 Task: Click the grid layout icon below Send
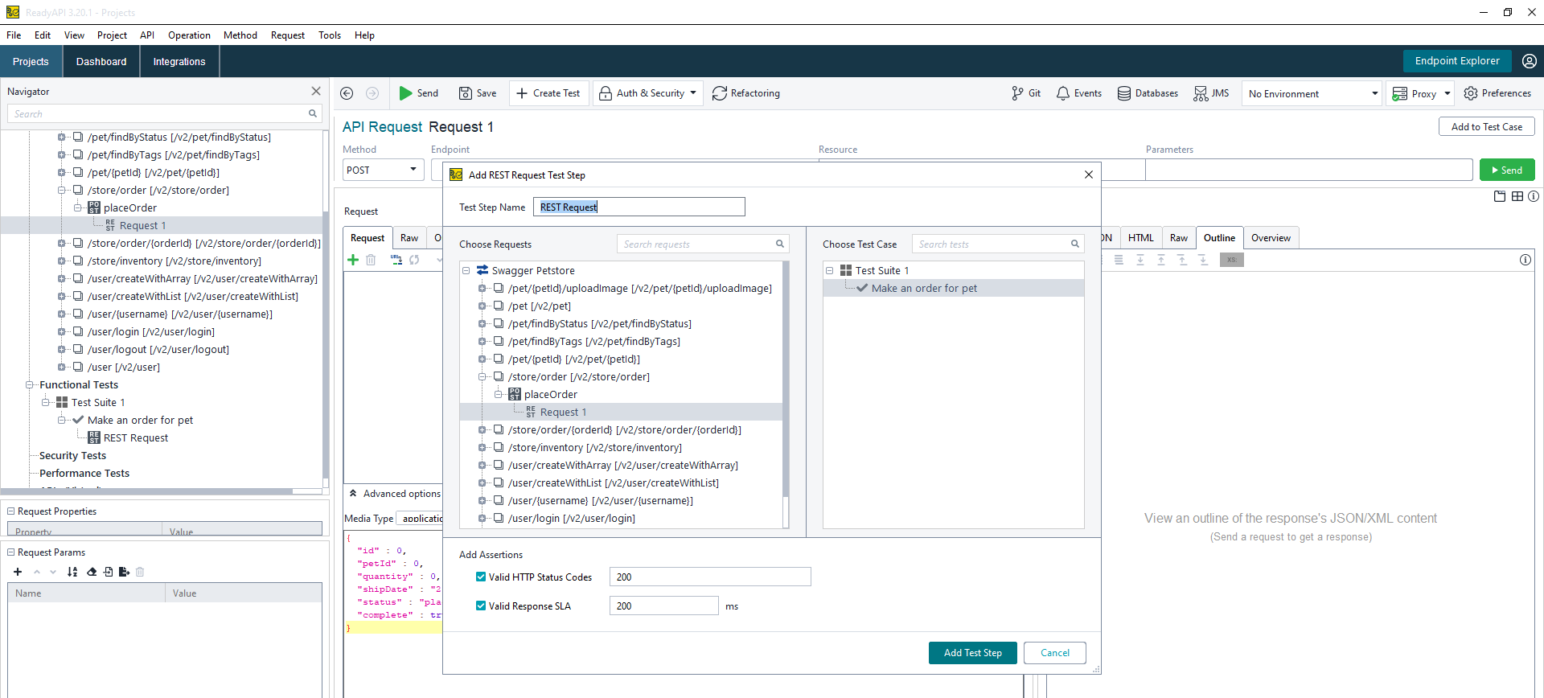point(1517,196)
